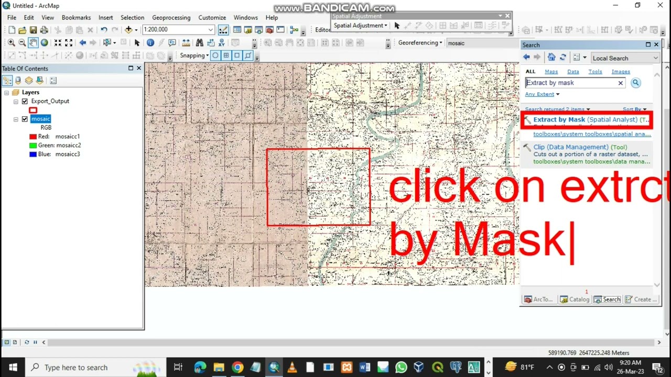Follow the spatial analyst toolbox path link
Screen dimensions: 671x377
(592, 134)
